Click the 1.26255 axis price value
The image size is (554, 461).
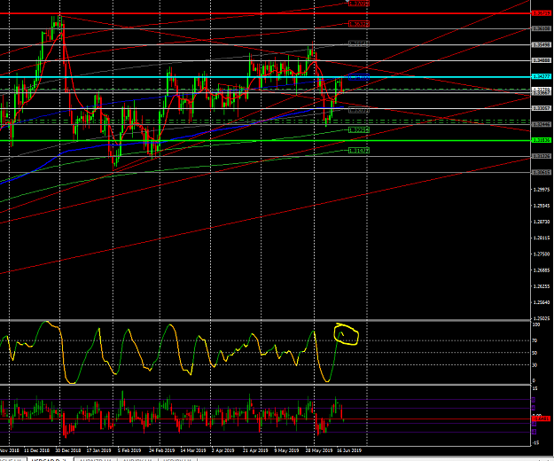[542, 286]
